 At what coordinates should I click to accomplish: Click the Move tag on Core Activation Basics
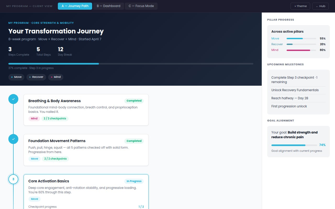click(35, 199)
